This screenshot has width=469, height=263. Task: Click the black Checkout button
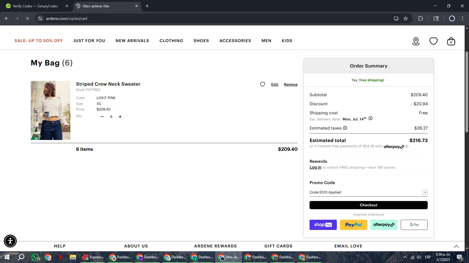368,205
